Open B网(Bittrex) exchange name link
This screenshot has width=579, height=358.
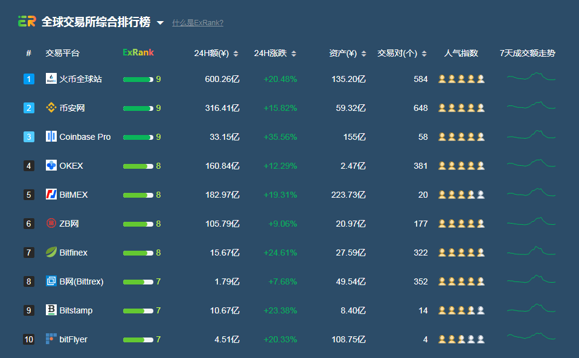tap(81, 281)
